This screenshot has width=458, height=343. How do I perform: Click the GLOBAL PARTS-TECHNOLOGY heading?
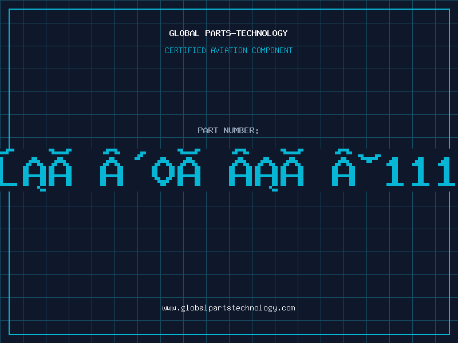click(228, 33)
